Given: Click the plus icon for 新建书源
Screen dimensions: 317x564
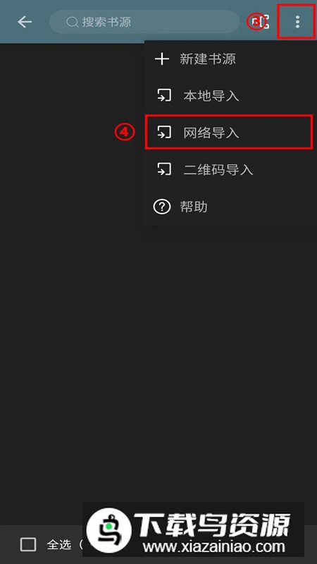Looking at the screenshot, I should (x=162, y=59).
